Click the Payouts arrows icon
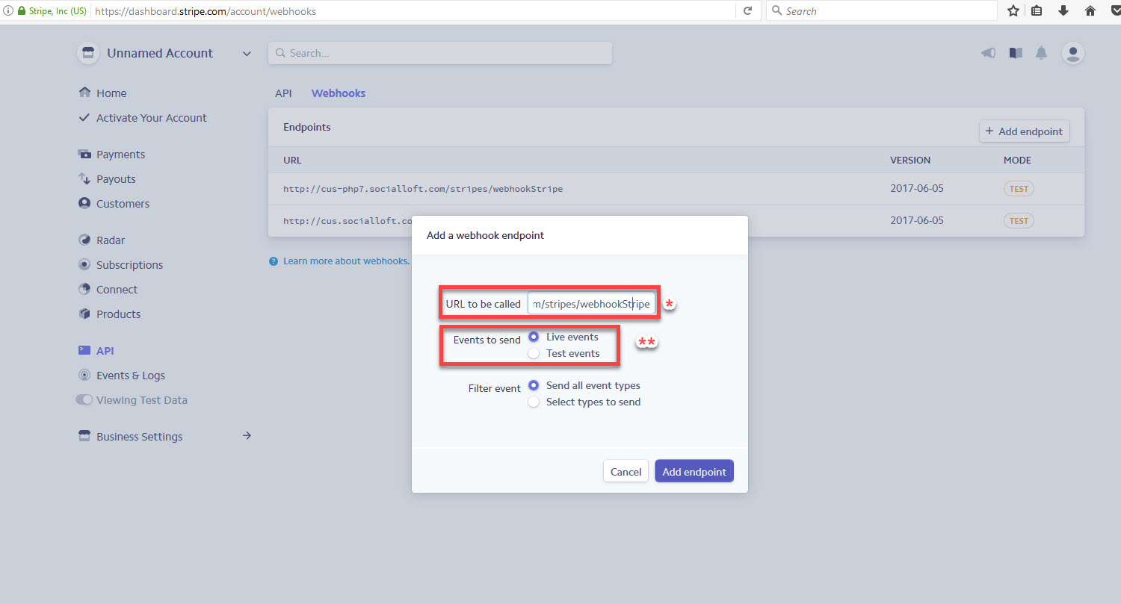 [x=84, y=178]
